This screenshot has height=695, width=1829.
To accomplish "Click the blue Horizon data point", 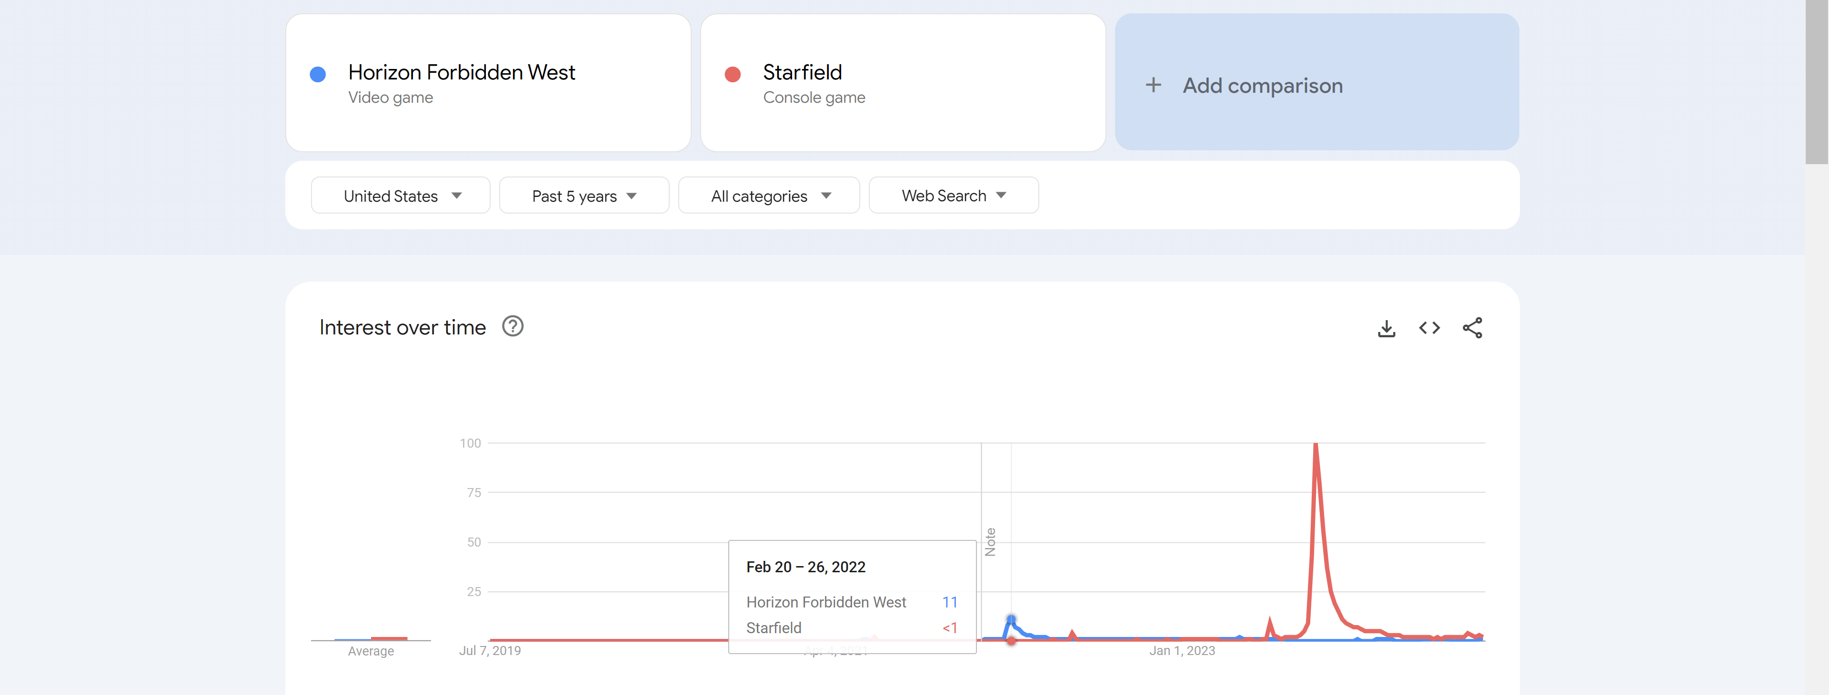I will click(x=1011, y=619).
